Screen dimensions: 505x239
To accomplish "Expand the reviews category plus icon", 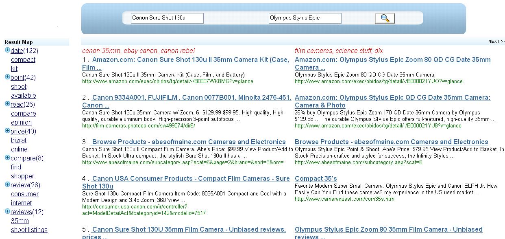I will pyautogui.click(x=7, y=212).
